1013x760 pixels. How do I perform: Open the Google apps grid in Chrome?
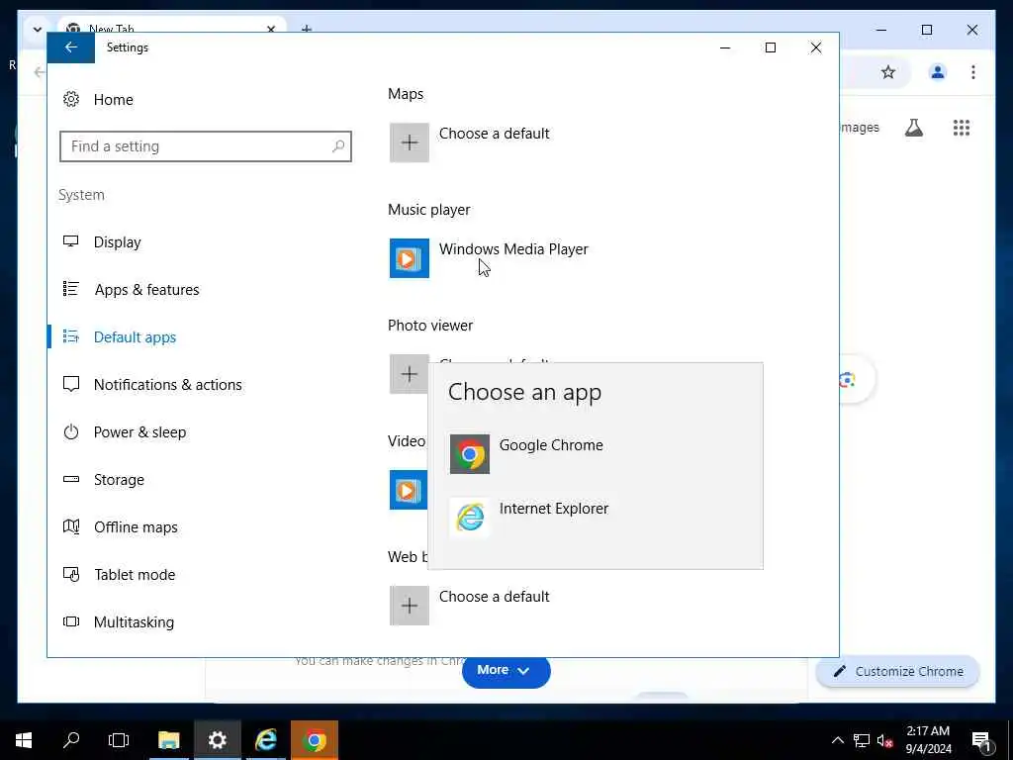(x=962, y=128)
